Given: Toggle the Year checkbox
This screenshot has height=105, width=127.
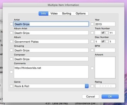Looking at the screenshot, I should [x=92, y=24].
